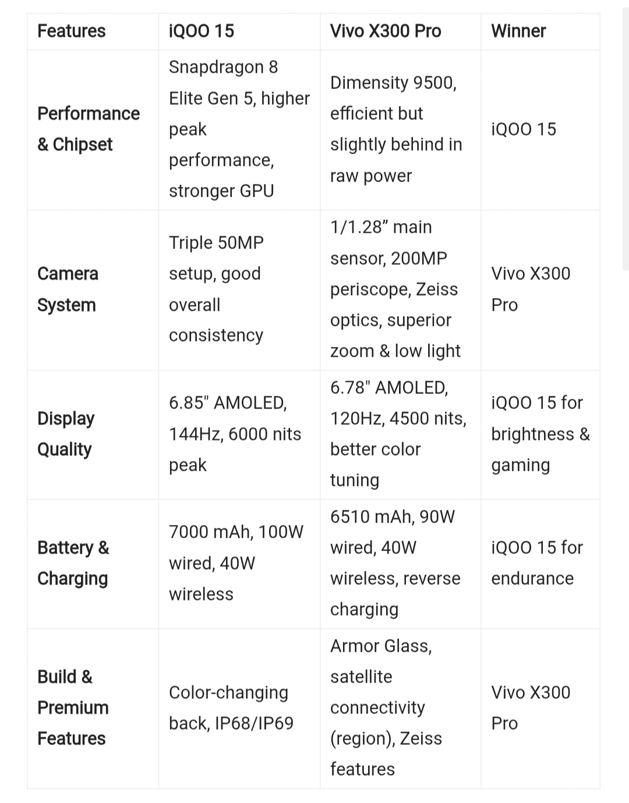Click the 7000 mAh 100W wired cell
This screenshot has height=803, width=629.
(x=236, y=563)
